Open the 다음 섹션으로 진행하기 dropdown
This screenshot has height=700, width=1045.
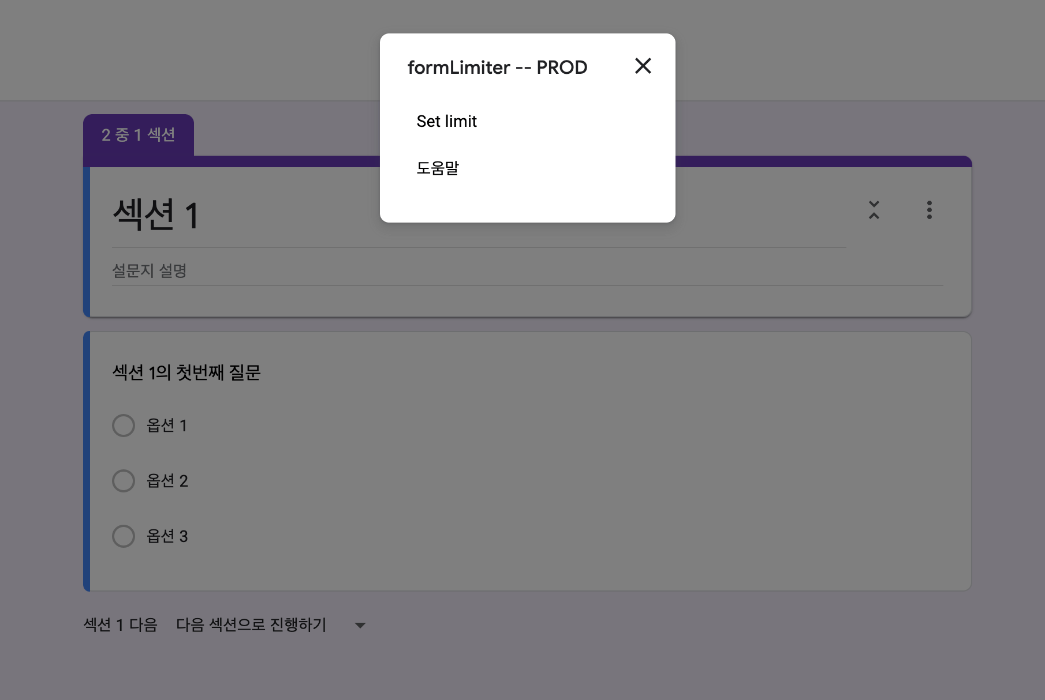[271, 625]
